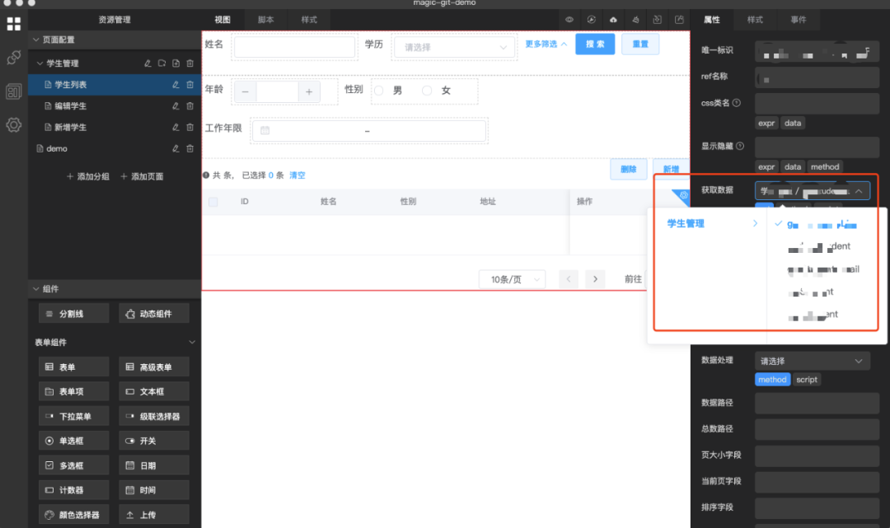This screenshot has height=528, width=890.
Task: Click the blue gear corner on table
Action: click(x=683, y=195)
